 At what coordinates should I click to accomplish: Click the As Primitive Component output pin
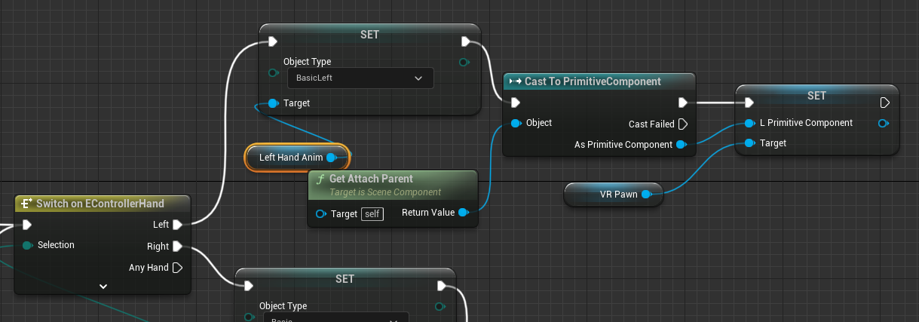[681, 144]
